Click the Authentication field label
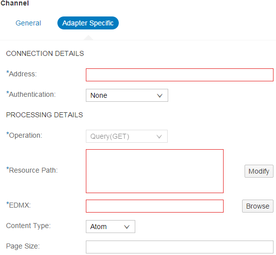 pyautogui.click(x=31, y=94)
